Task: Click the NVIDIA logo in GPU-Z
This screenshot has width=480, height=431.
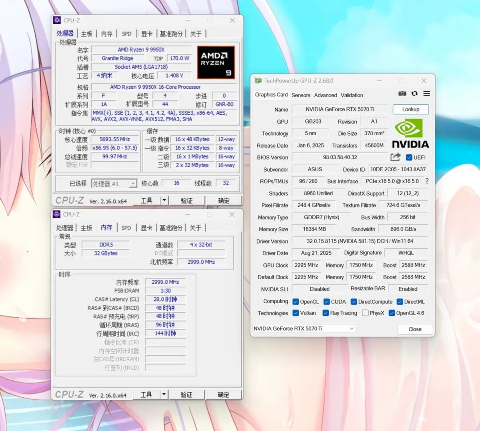Action: click(x=410, y=133)
